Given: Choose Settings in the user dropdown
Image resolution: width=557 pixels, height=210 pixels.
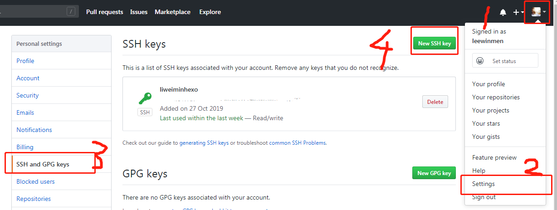Looking at the screenshot, I should click(484, 184).
